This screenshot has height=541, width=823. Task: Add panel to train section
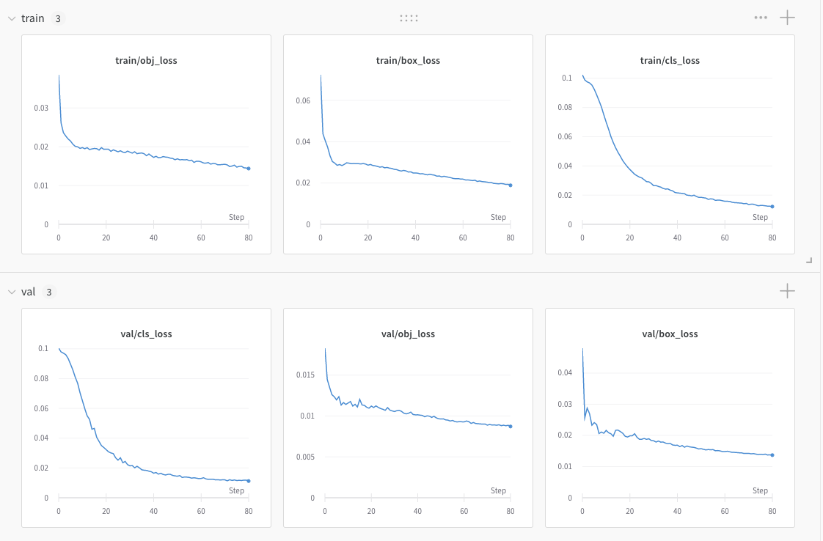pyautogui.click(x=787, y=18)
